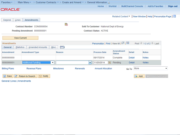Open the Statistics grid tab

[20, 47]
